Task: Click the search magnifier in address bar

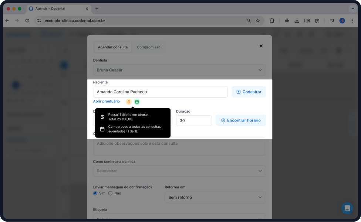Action: coord(249,21)
